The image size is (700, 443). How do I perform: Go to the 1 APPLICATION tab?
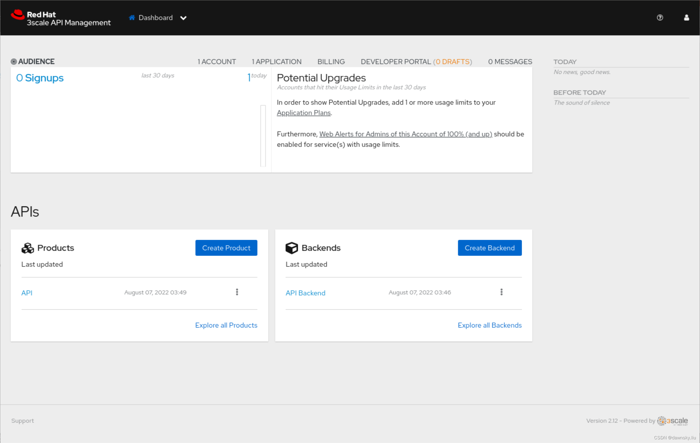tap(277, 62)
